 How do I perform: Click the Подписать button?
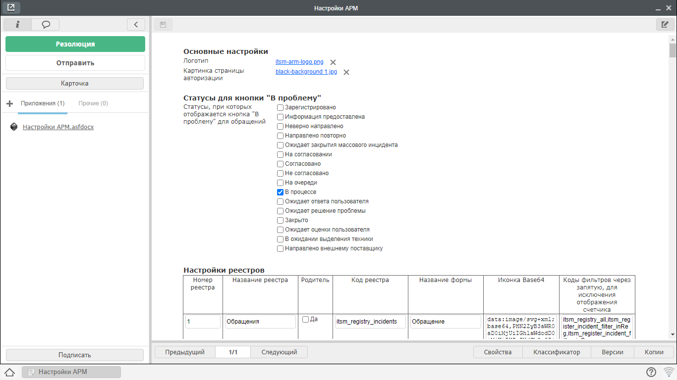point(75,355)
